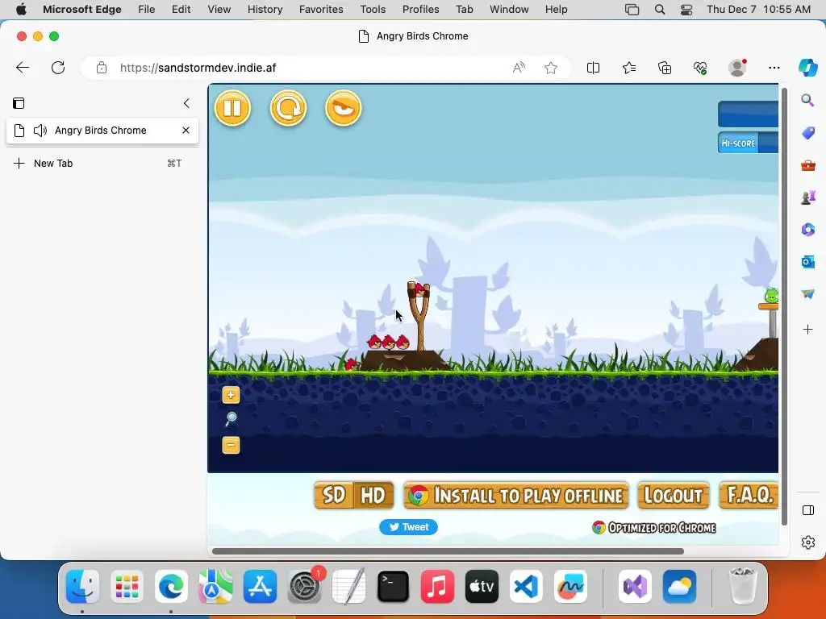Image resolution: width=826 pixels, height=619 pixels.
Task: Open the Favorites list icon
Action: [x=629, y=68]
